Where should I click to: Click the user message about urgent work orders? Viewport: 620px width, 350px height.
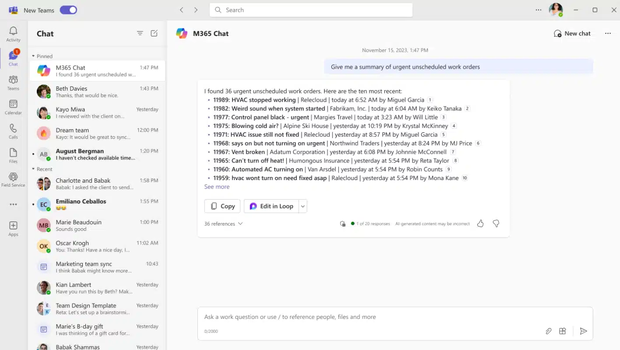(x=458, y=67)
